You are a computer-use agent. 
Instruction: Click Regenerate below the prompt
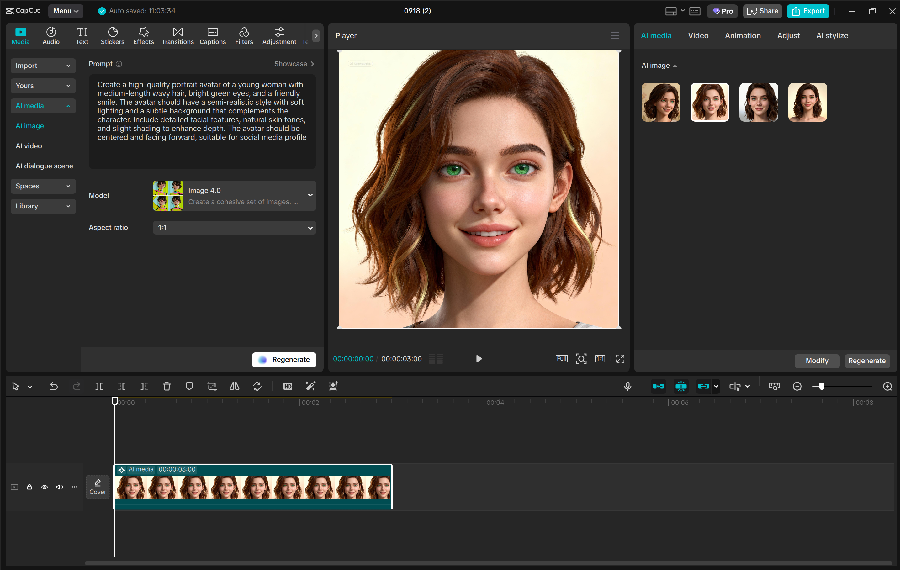[x=284, y=360]
